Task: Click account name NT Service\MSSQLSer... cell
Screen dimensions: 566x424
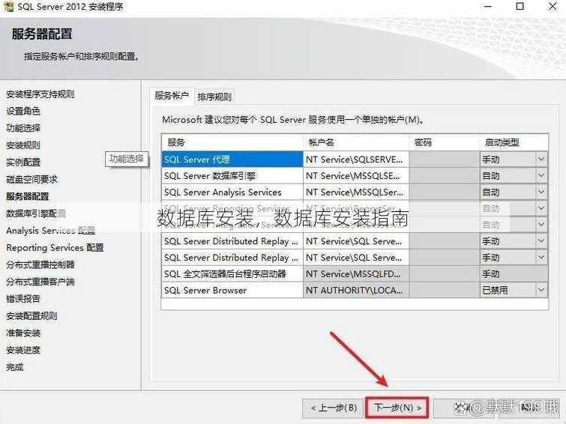Action: (x=356, y=192)
